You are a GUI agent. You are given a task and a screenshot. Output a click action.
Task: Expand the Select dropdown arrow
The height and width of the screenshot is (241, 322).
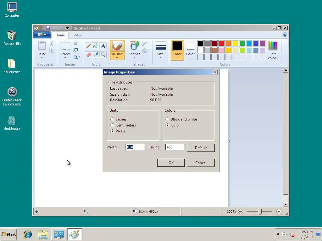65,58
